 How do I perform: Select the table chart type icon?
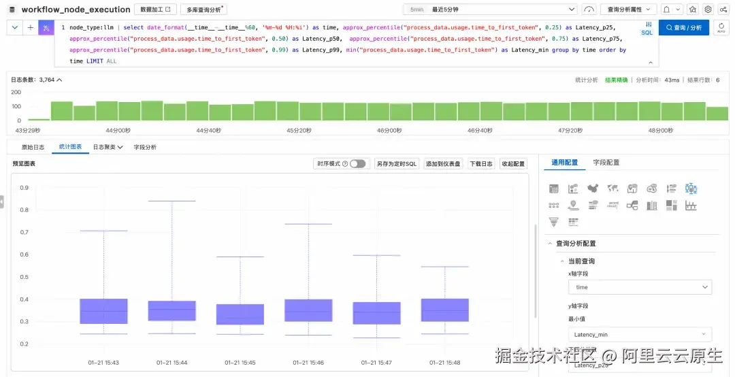click(553, 188)
